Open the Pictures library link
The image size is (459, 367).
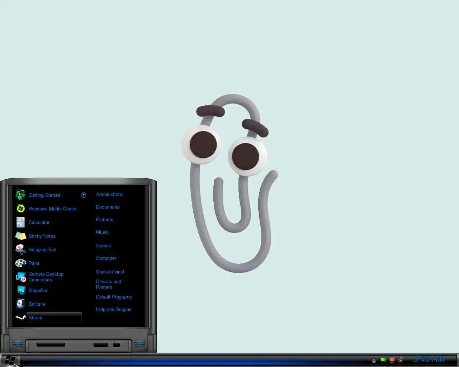pyautogui.click(x=104, y=219)
